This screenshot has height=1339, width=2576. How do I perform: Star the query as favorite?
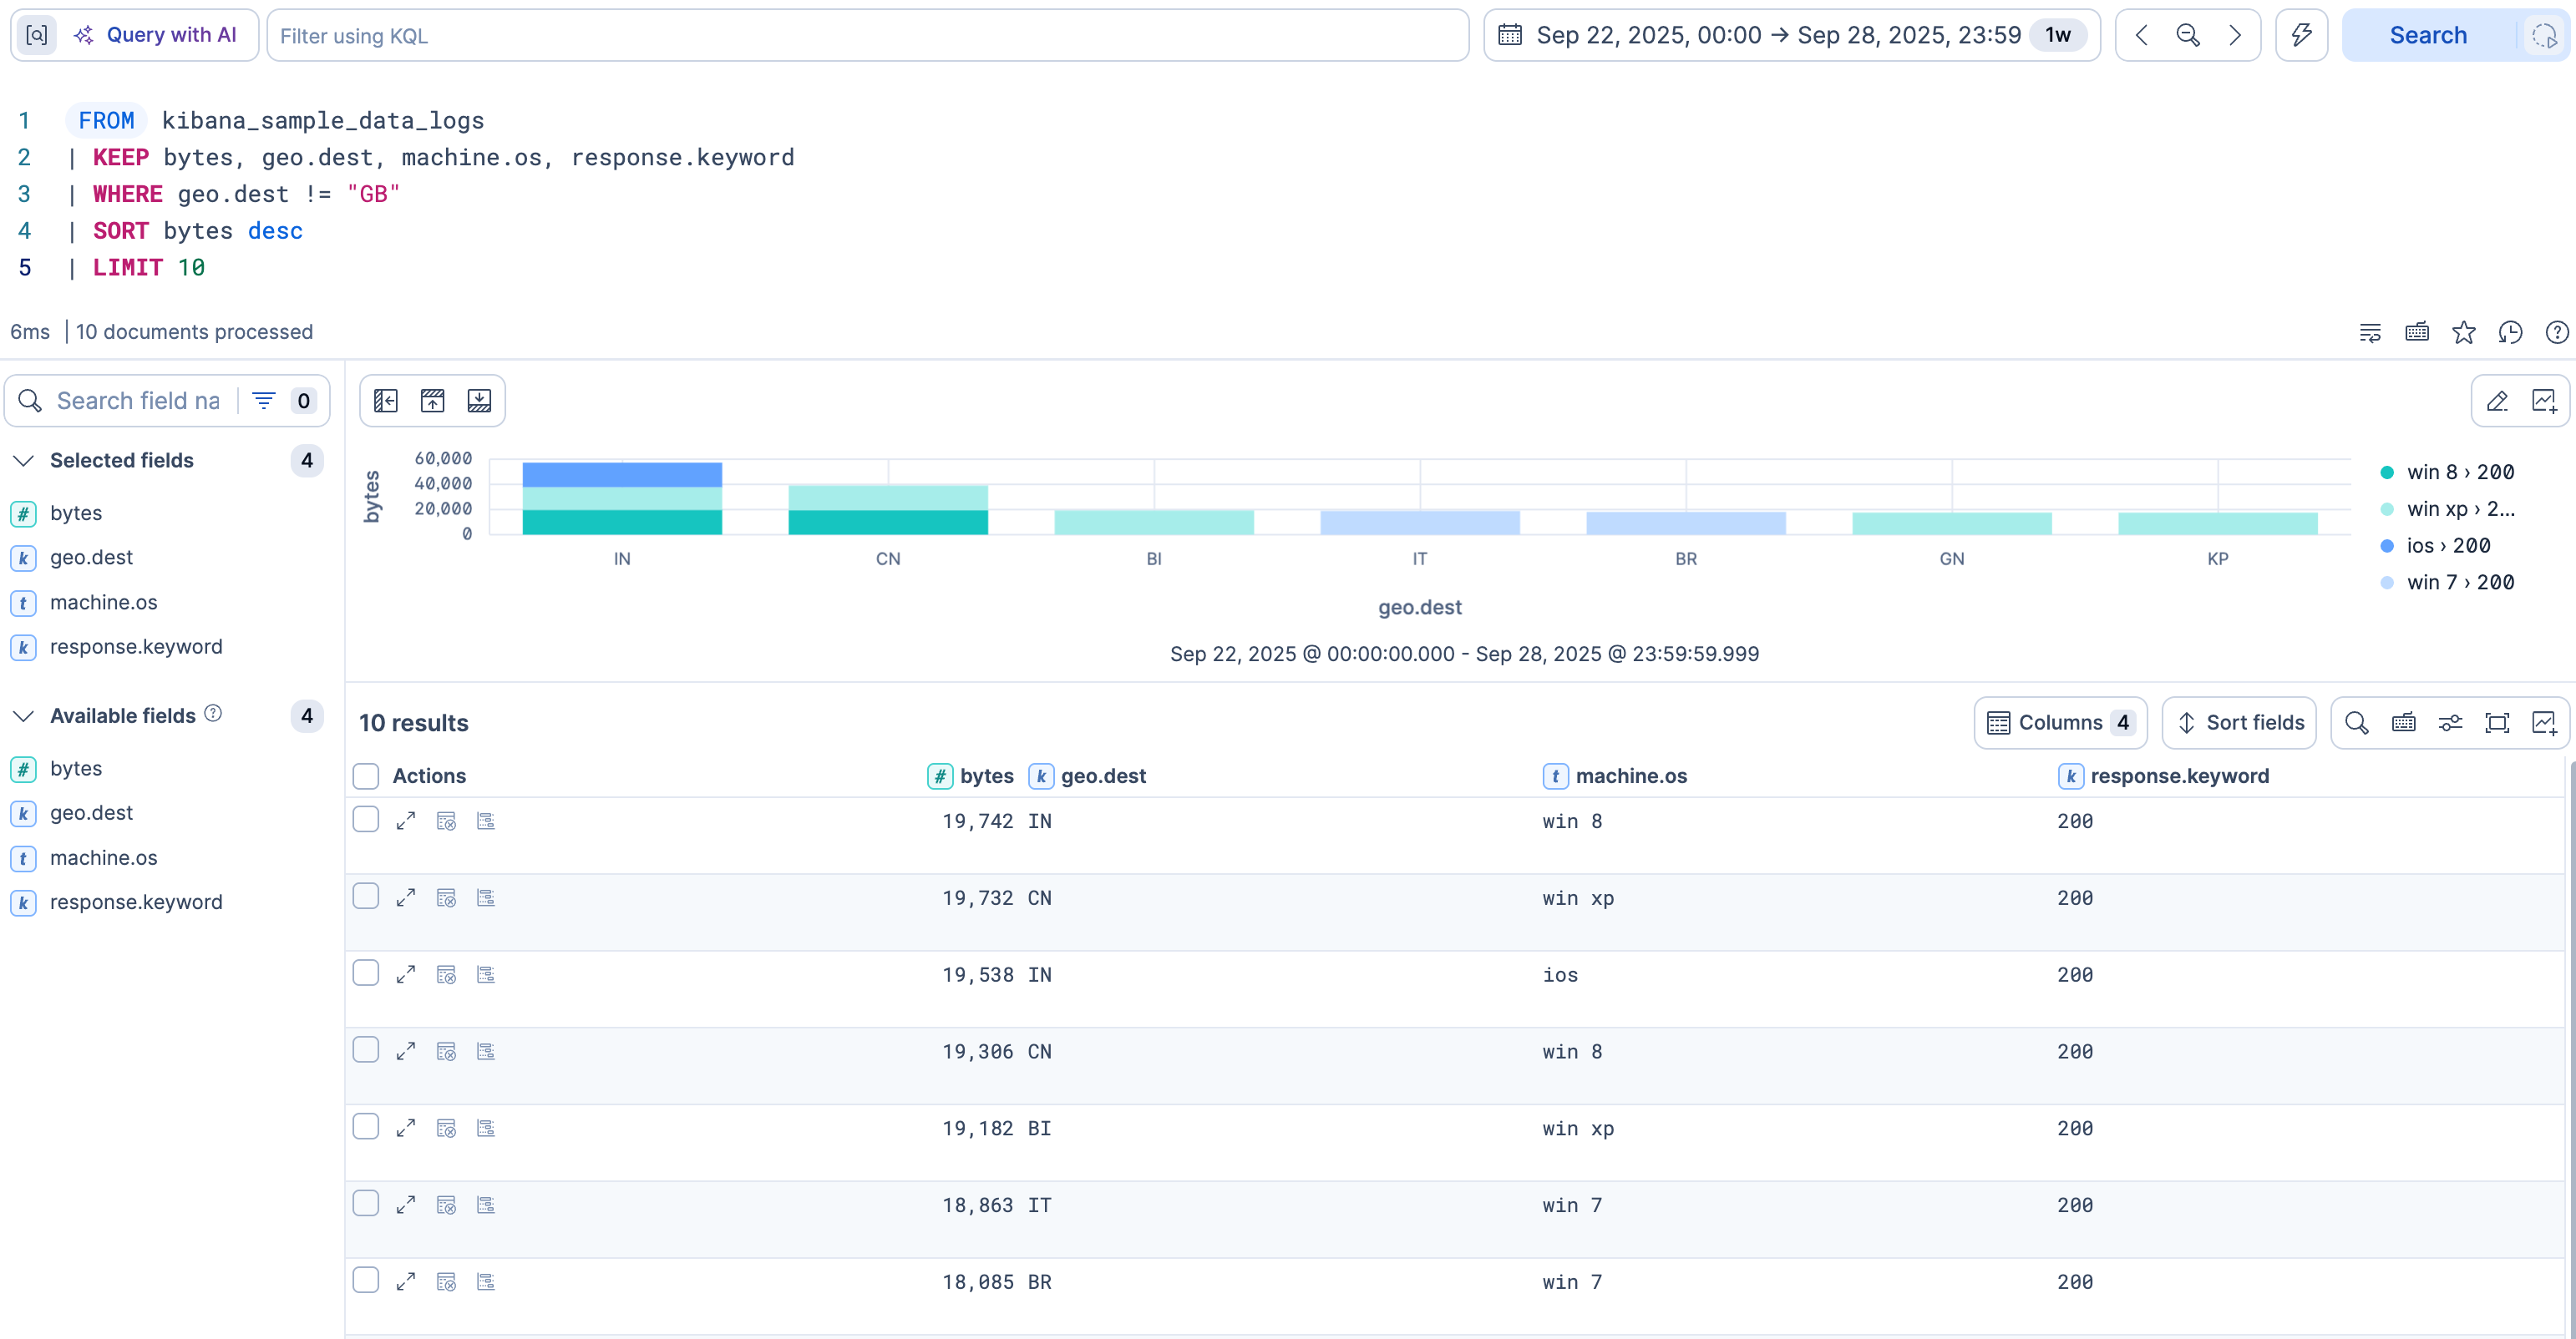coord(2463,331)
